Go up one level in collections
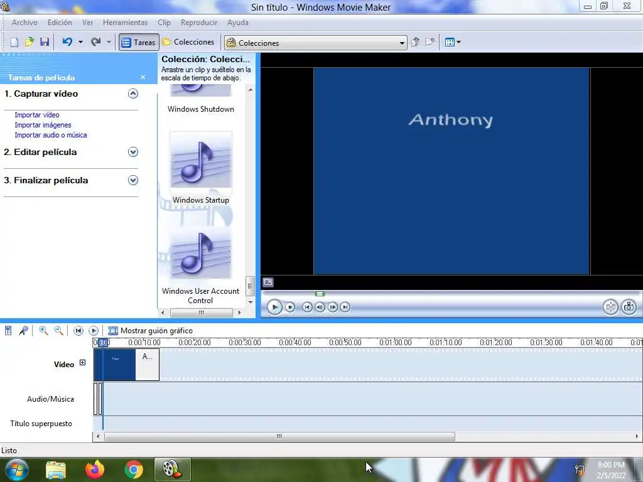The width and height of the screenshot is (643, 482). click(415, 42)
